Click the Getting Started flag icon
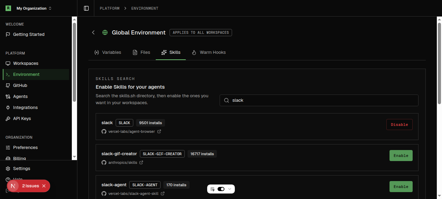442x199 pixels. (x=8, y=34)
